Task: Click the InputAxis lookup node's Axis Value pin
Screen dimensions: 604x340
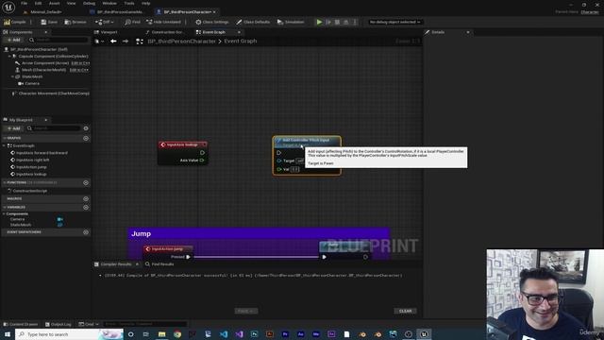Action: pos(202,161)
